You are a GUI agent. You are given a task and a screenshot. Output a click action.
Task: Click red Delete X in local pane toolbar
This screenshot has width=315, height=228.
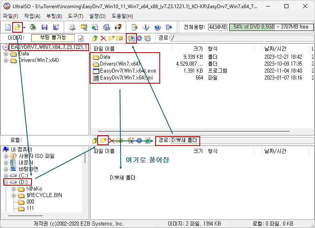coord(112,141)
